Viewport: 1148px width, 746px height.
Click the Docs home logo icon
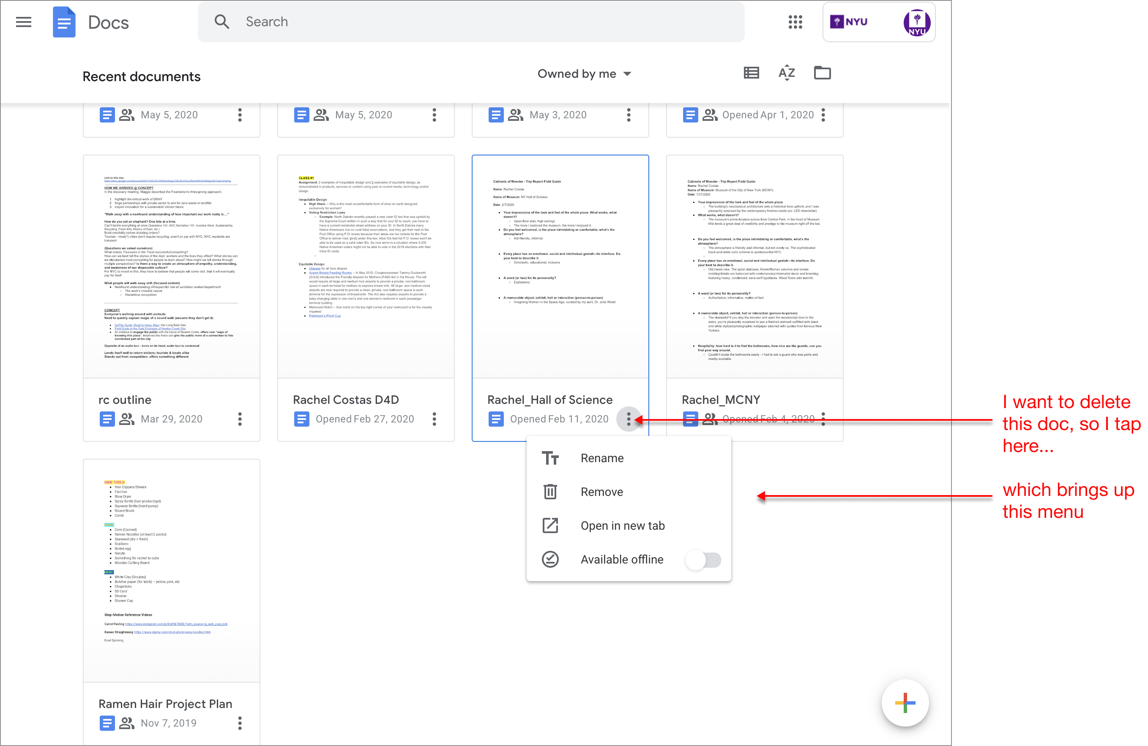(64, 22)
